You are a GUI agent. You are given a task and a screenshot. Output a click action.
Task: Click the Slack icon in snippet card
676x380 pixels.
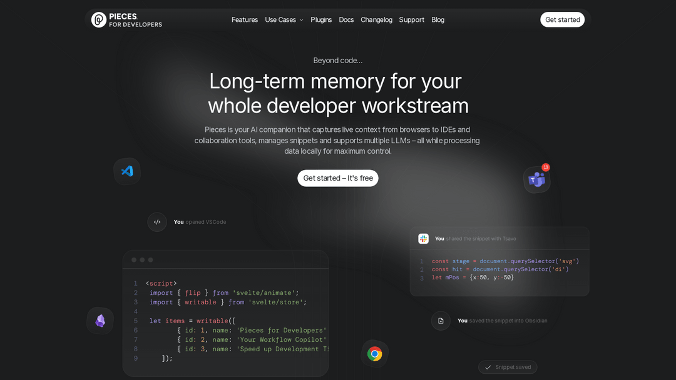tap(423, 238)
